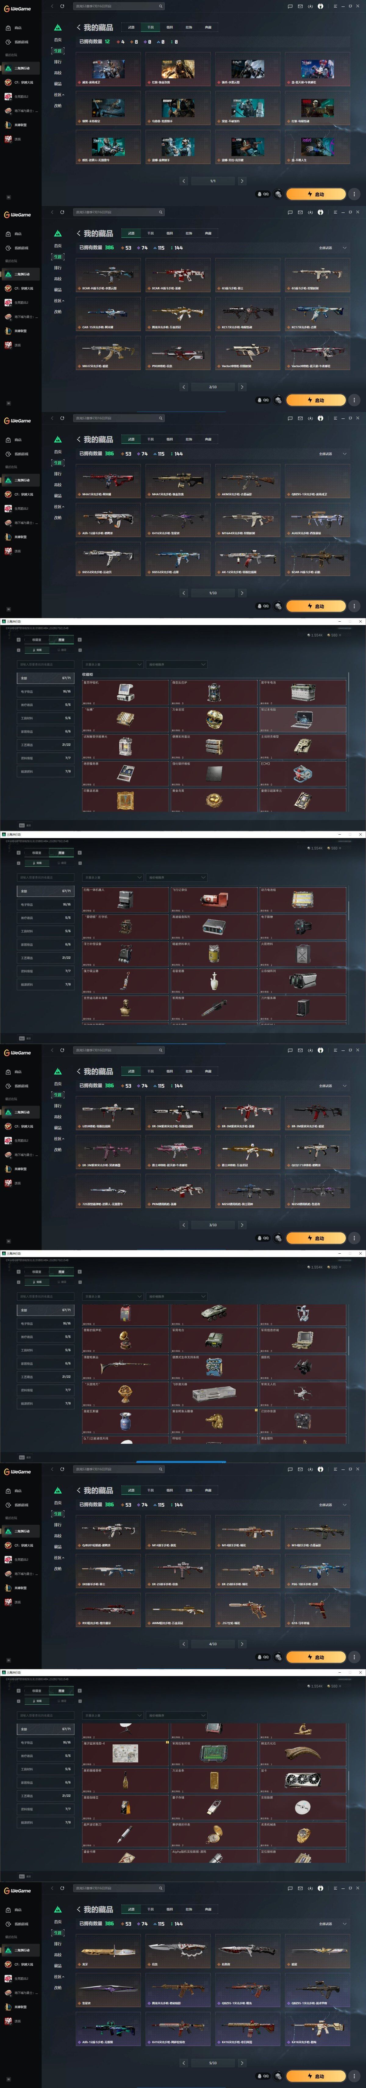Expand second filter dropdown above the 收藏馆 heading
Image resolution: width=366 pixels, height=2088 pixels.
point(177,665)
